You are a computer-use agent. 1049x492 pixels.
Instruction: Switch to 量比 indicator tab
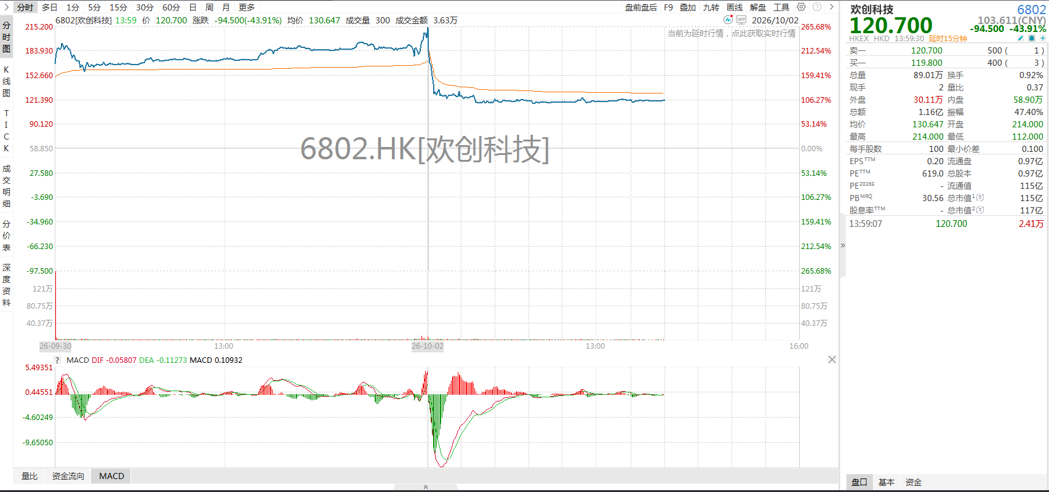pos(30,476)
